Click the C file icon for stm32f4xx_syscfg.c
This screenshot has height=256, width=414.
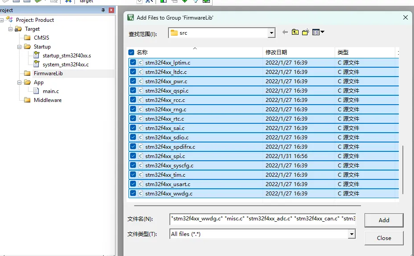[141, 165]
